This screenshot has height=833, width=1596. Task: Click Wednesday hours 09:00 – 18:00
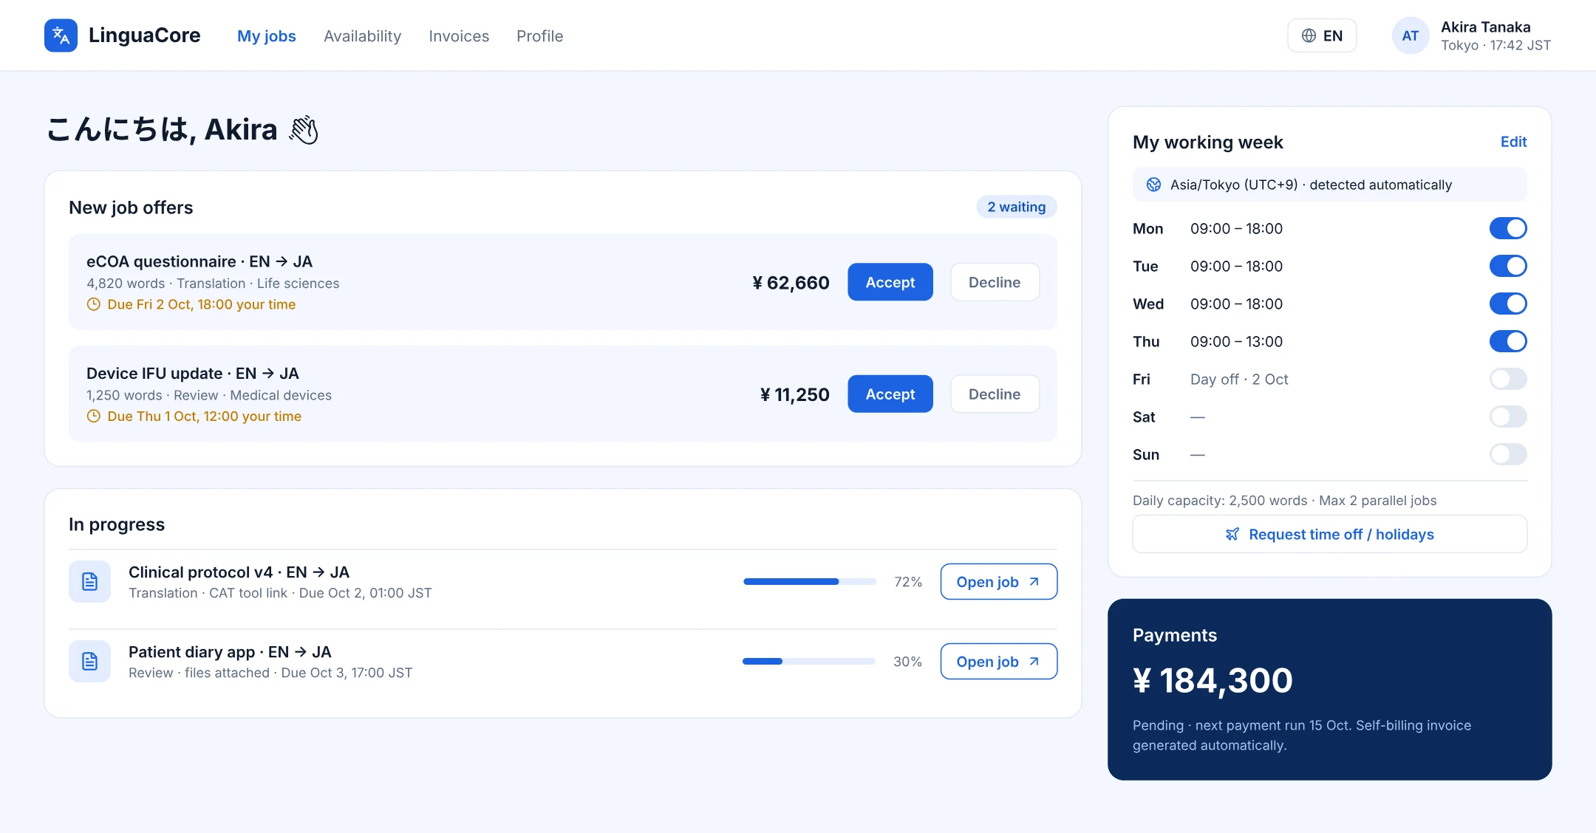click(1236, 304)
